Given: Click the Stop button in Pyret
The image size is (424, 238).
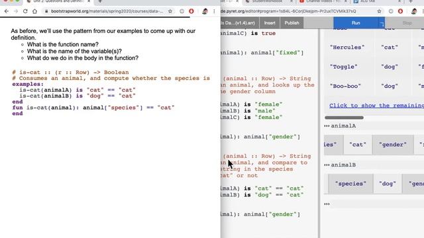Looking at the screenshot, I should click(x=407, y=23).
